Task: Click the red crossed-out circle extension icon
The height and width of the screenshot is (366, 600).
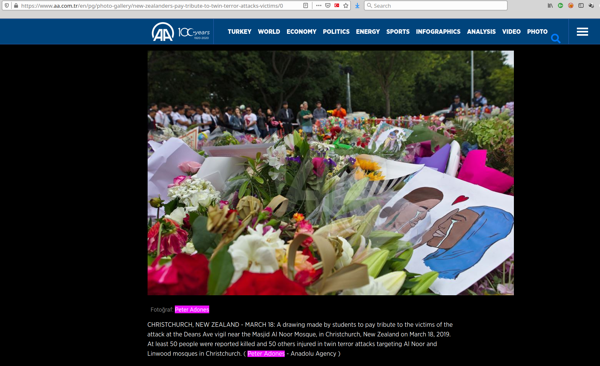Action: point(571,5)
